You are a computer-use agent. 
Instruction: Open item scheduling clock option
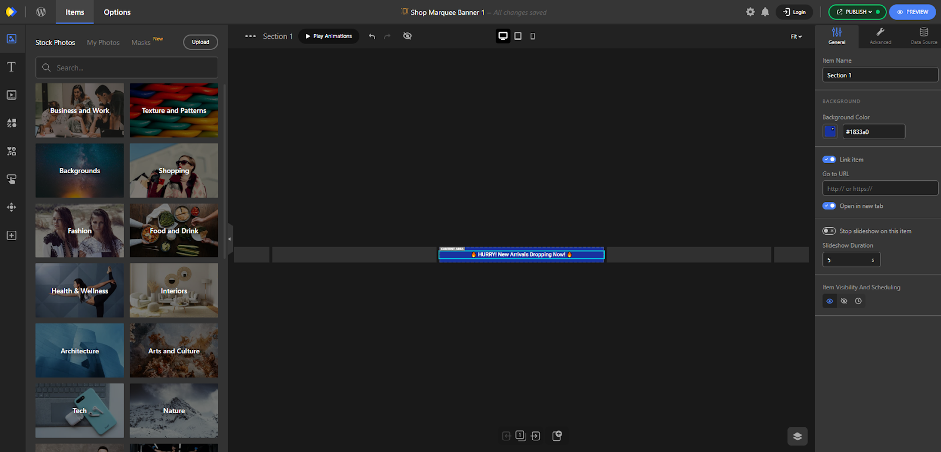(859, 301)
